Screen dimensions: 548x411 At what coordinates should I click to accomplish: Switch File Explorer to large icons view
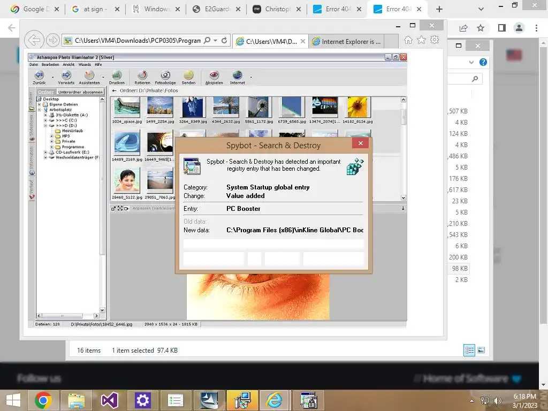(481, 350)
